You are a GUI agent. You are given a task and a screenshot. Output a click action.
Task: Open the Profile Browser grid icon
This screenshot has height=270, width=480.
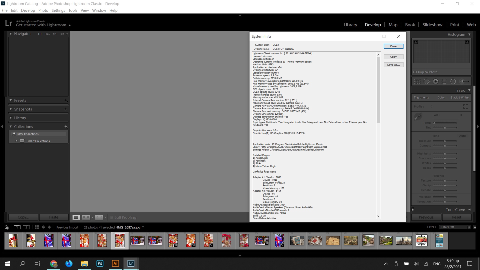pos(465,106)
